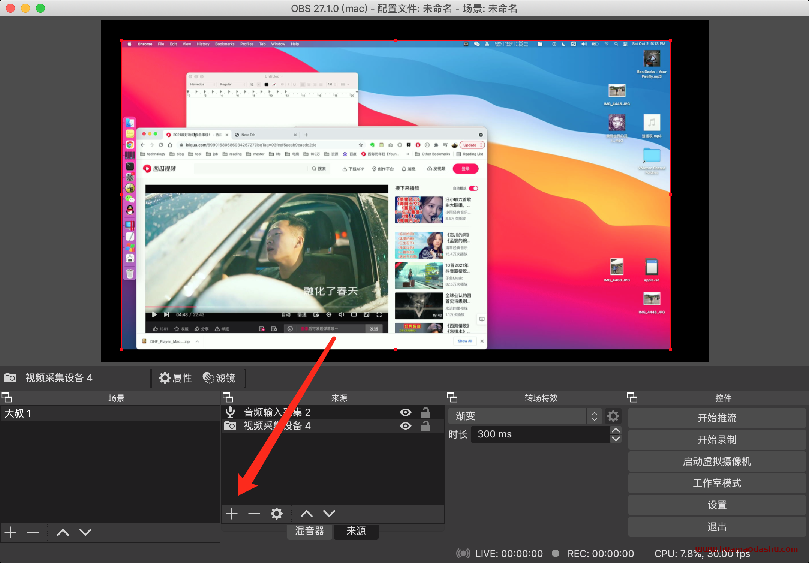The height and width of the screenshot is (563, 809).
Task: Click 开始推流 start streaming button
Action: coord(717,418)
